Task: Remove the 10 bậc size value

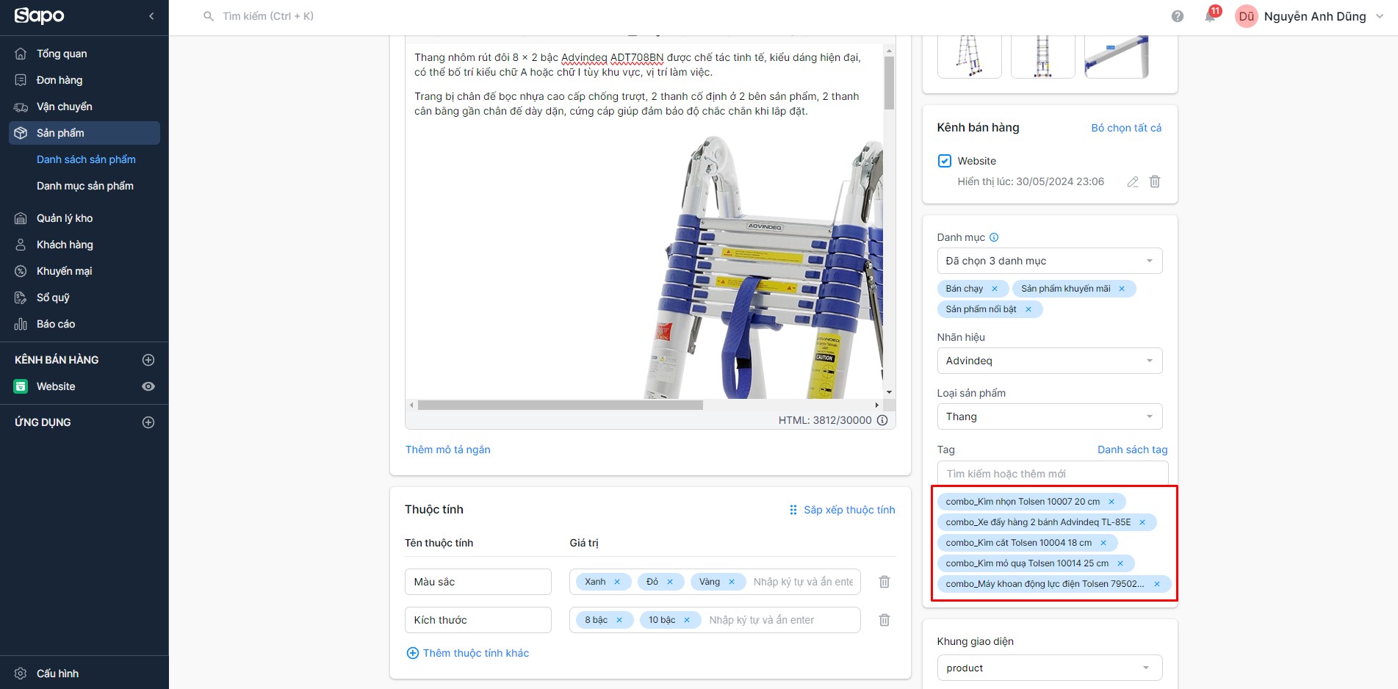Action: click(687, 620)
